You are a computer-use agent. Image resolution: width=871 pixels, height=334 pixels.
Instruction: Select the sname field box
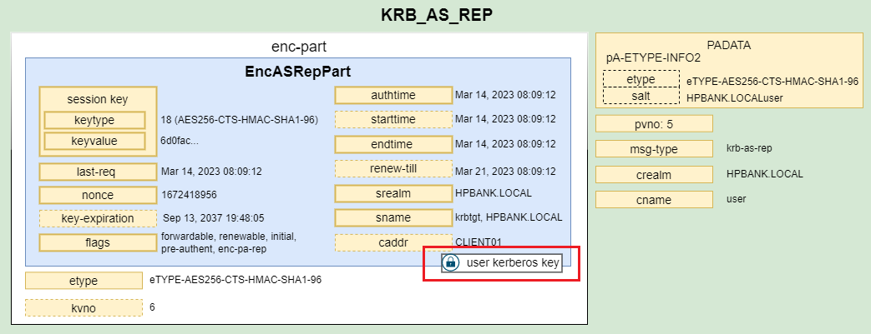[x=392, y=217]
